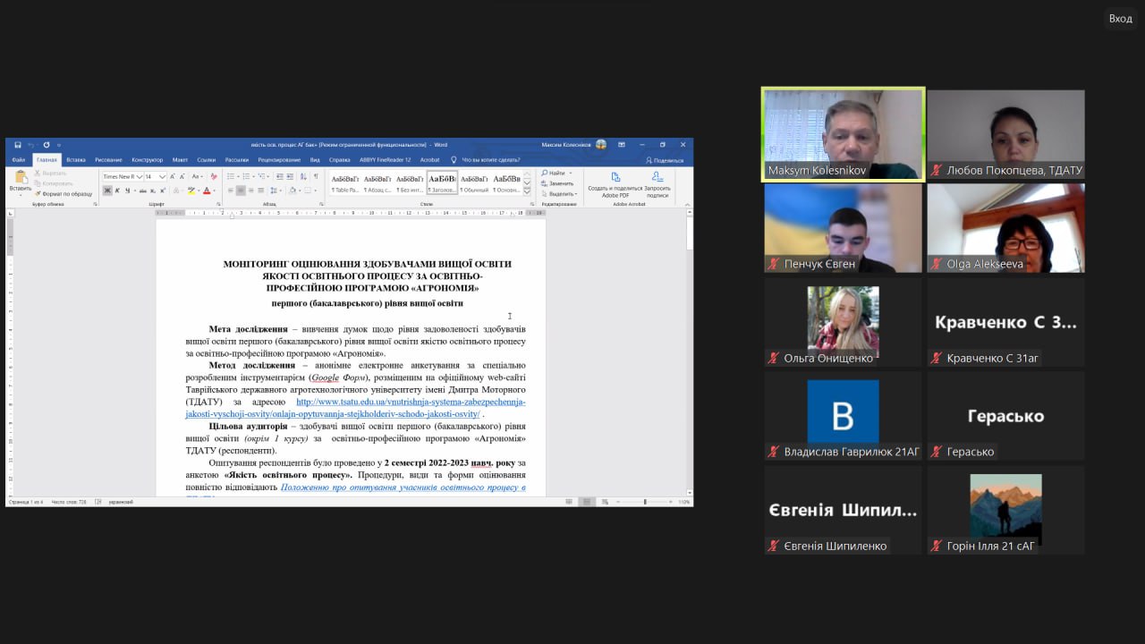Open the Times New Roman font name dropdown
The height and width of the screenshot is (644, 1145).
(x=139, y=176)
